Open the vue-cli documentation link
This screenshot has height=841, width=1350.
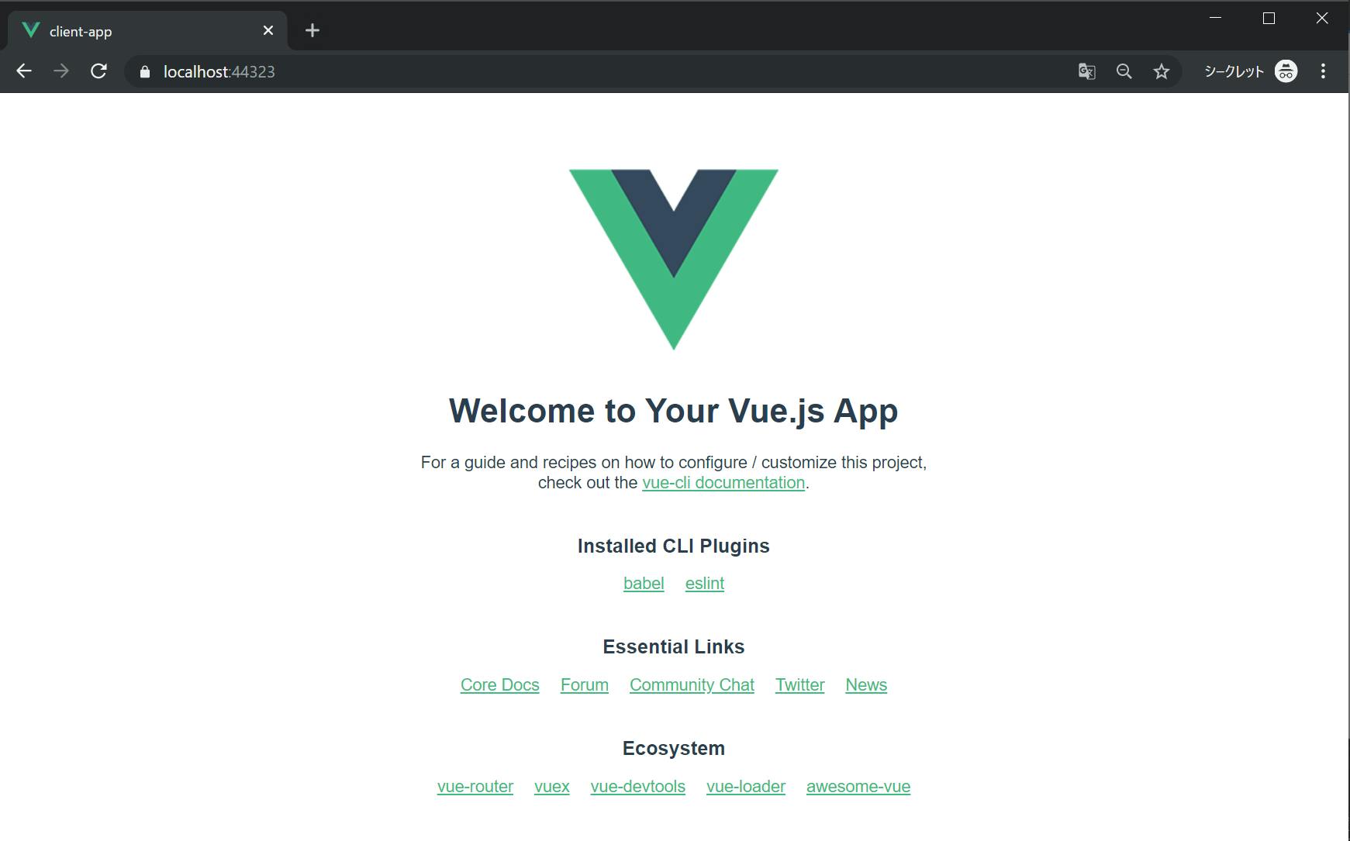coord(723,482)
